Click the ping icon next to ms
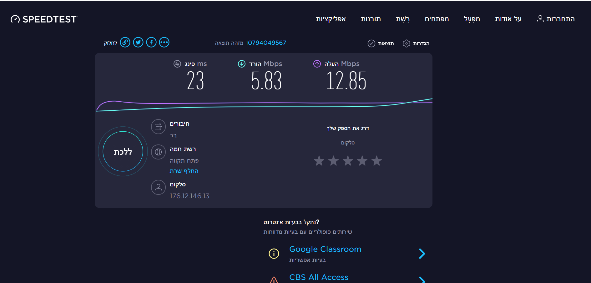591x283 pixels. point(177,64)
